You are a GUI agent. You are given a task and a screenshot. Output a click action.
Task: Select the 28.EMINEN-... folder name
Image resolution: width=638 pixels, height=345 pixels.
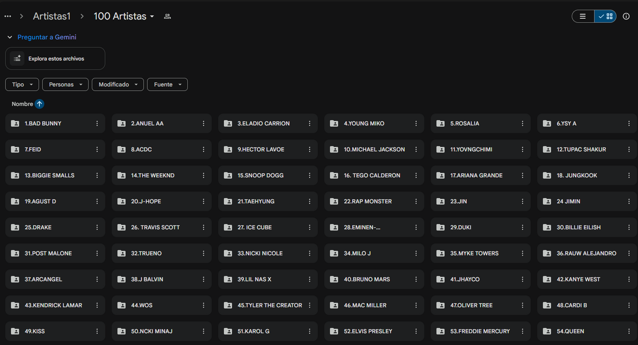click(x=362, y=228)
